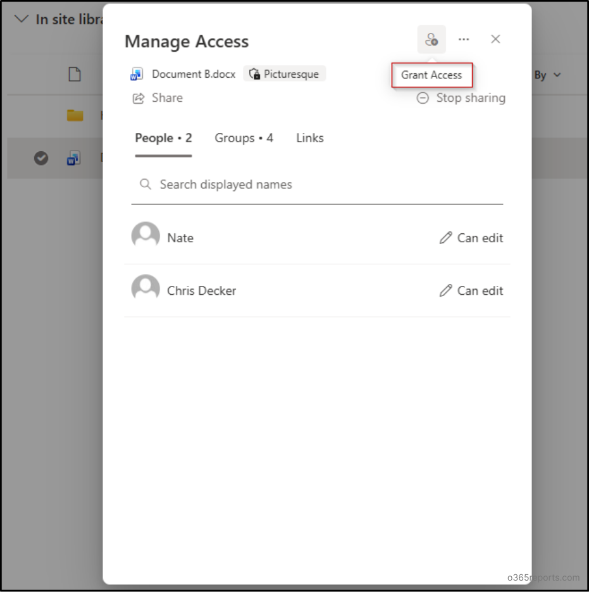Deselect the checked Word document row
The width and height of the screenshot is (589, 592).
click(41, 158)
